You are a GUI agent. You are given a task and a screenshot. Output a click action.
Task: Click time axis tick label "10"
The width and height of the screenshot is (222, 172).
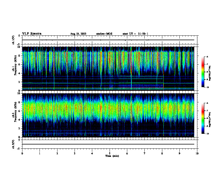pyautogui.click(x=197, y=153)
